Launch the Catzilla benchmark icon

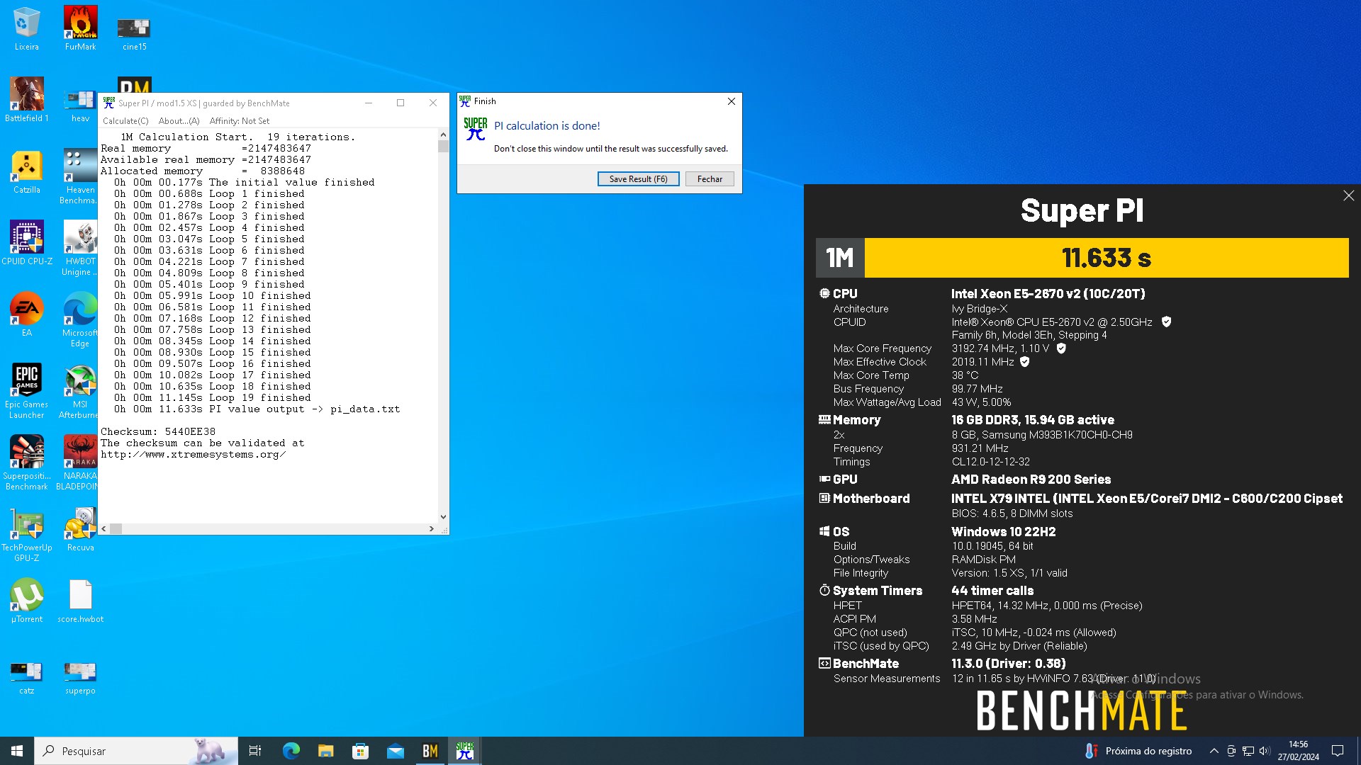pos(26,171)
